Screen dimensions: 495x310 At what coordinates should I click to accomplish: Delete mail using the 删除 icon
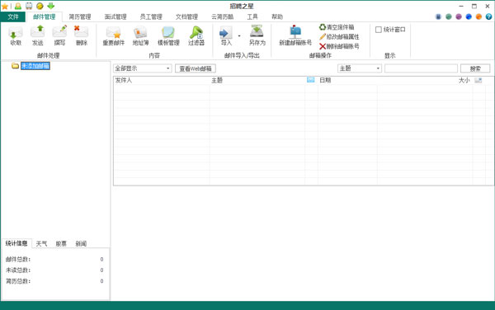(82, 36)
